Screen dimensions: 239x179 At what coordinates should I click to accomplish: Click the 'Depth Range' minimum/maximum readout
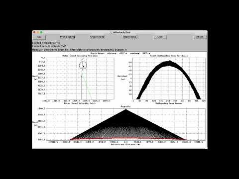pyautogui.click(x=120, y=53)
